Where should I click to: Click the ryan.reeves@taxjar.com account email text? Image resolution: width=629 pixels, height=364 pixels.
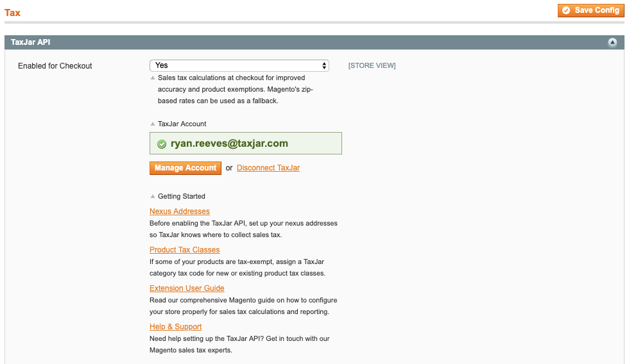coord(229,144)
